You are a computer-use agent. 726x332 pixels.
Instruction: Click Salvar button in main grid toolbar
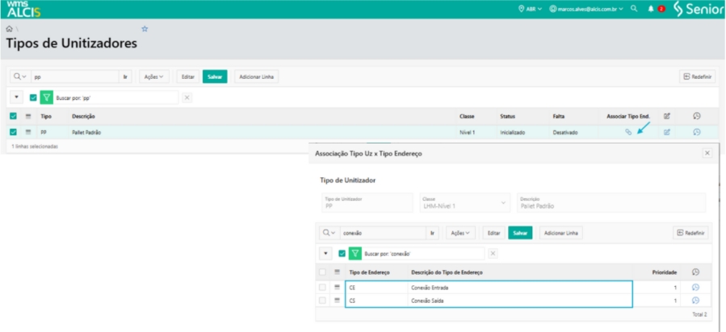click(x=215, y=77)
